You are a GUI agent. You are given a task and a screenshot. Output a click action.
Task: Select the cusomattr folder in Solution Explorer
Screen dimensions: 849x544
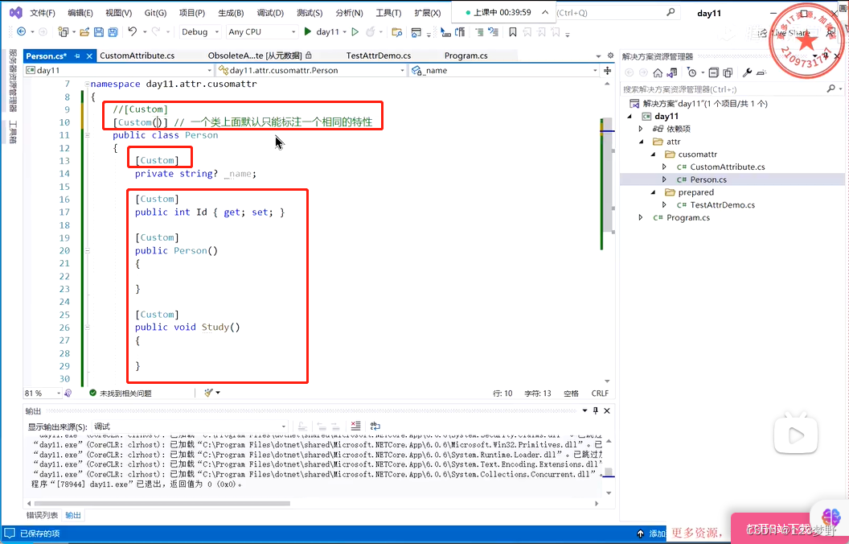point(697,155)
